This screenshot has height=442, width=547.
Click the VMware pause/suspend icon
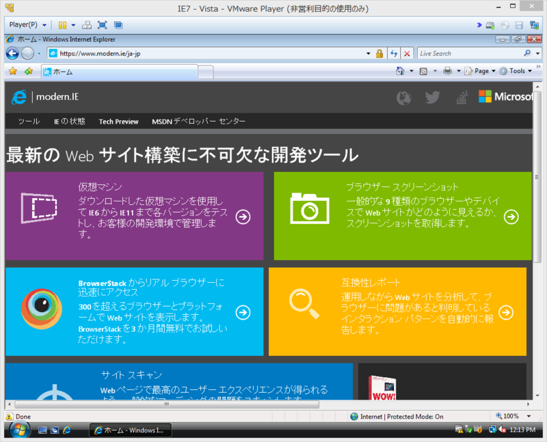[x=62, y=25]
